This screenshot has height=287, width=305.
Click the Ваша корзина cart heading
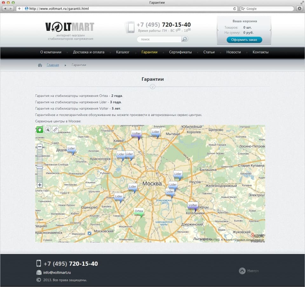245,21
